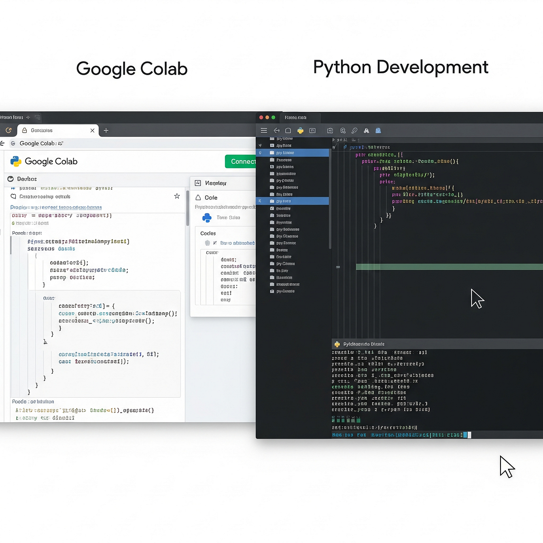The width and height of the screenshot is (543, 543).
Task: Click the Python logo next to Google Colab heading
Action: (15, 162)
